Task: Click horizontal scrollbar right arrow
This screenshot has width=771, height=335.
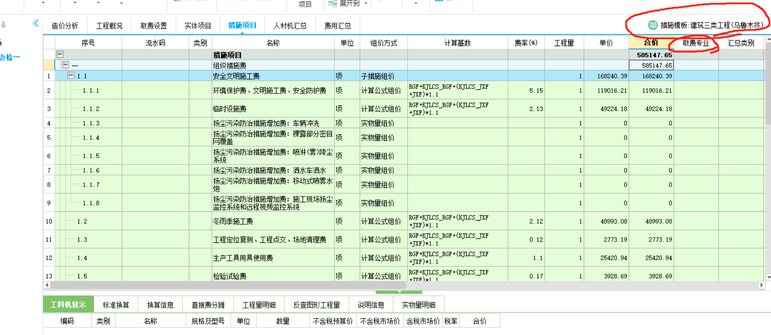Action: 762,285
